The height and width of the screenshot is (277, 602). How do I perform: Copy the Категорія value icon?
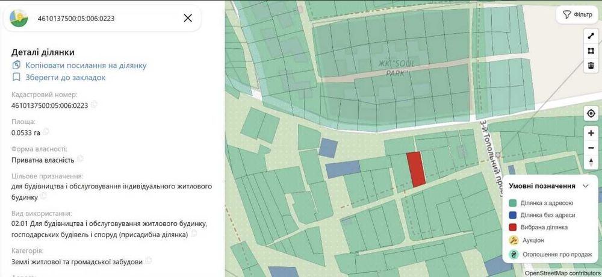click(x=149, y=261)
